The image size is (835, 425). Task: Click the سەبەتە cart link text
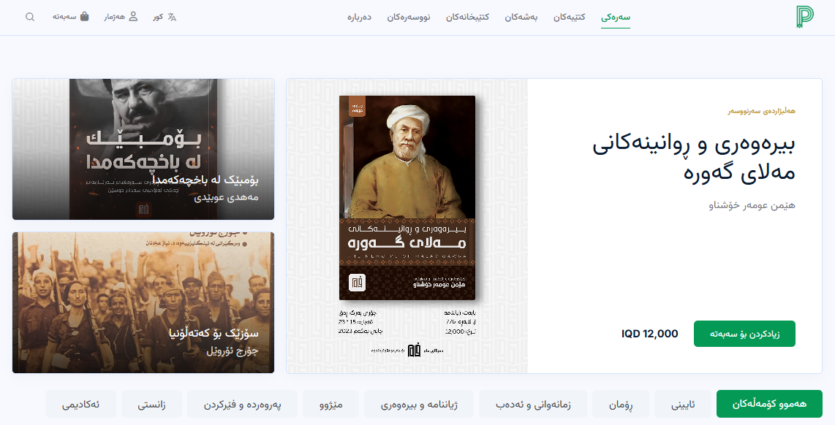[64, 17]
